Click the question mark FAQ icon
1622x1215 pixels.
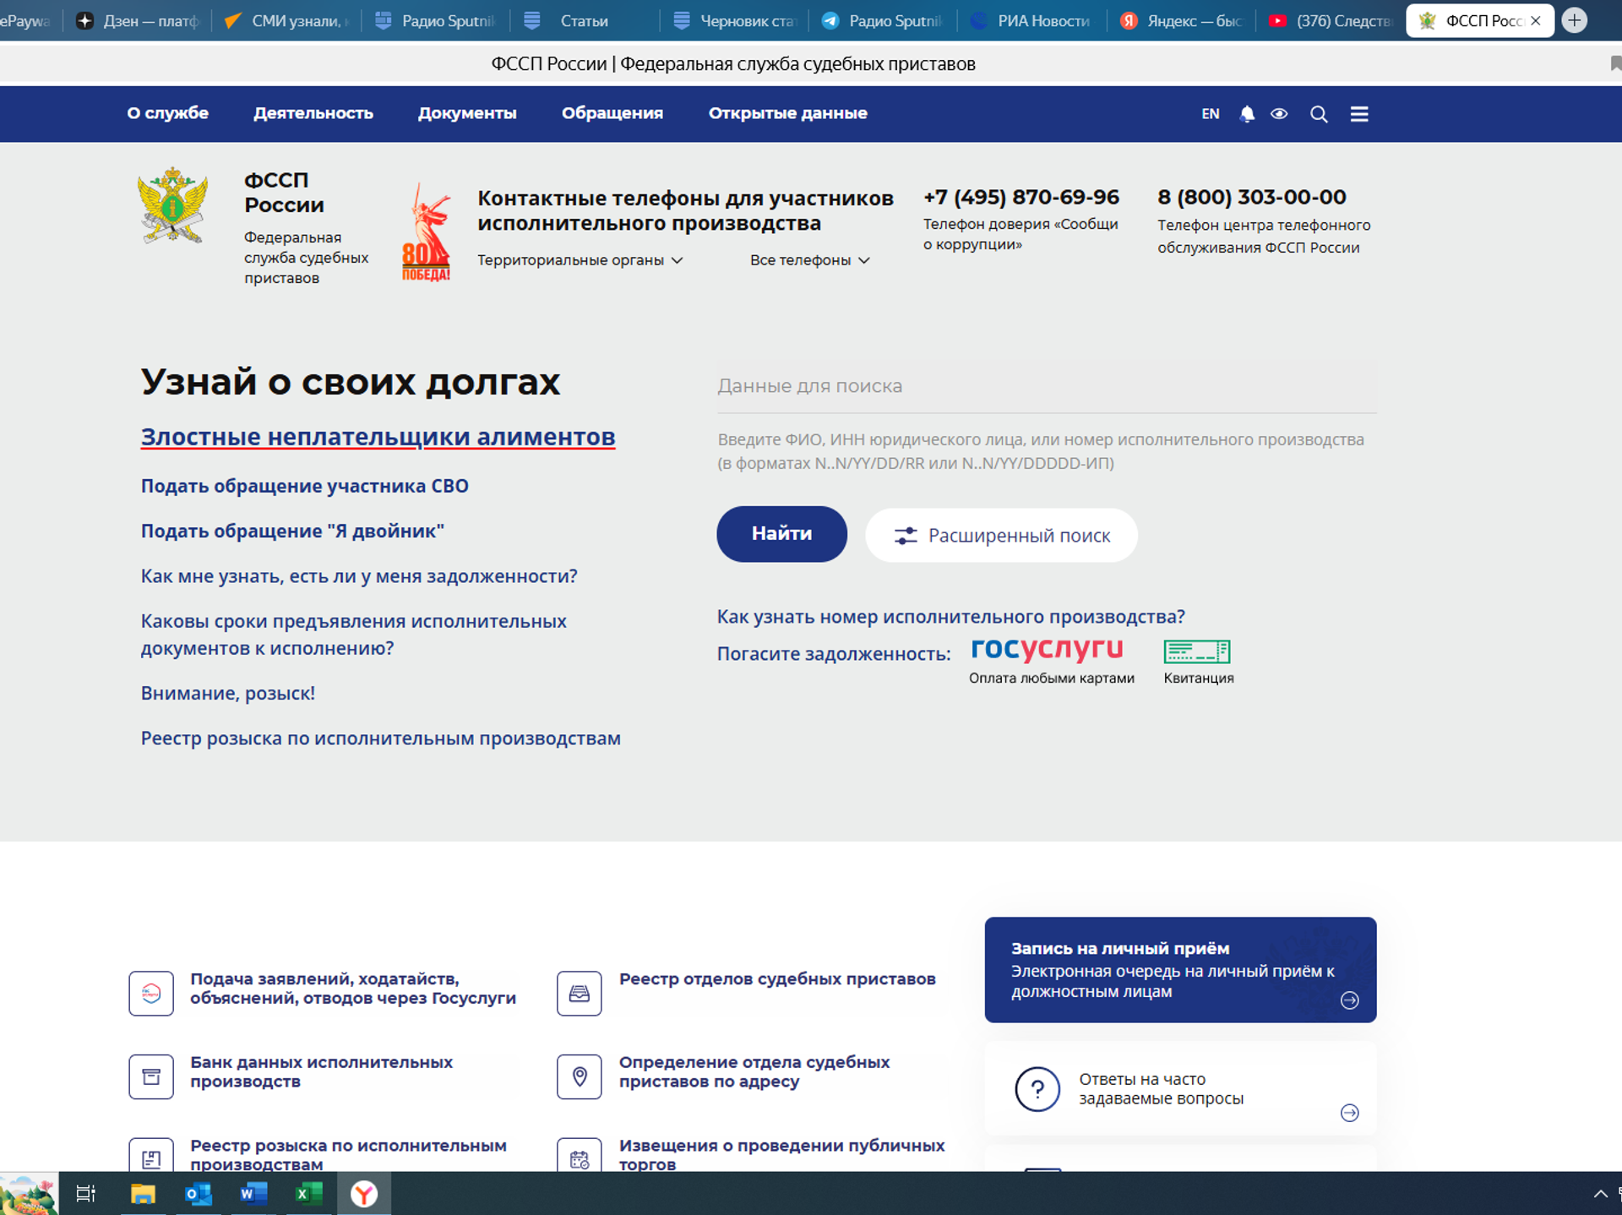[x=1037, y=1089]
